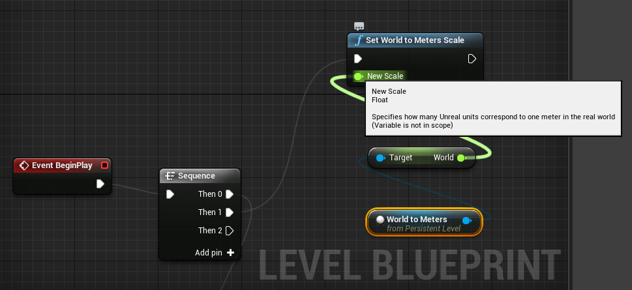Screen dimensions: 632x290
Task: Click the World label on the getter node
Action: [444, 158]
